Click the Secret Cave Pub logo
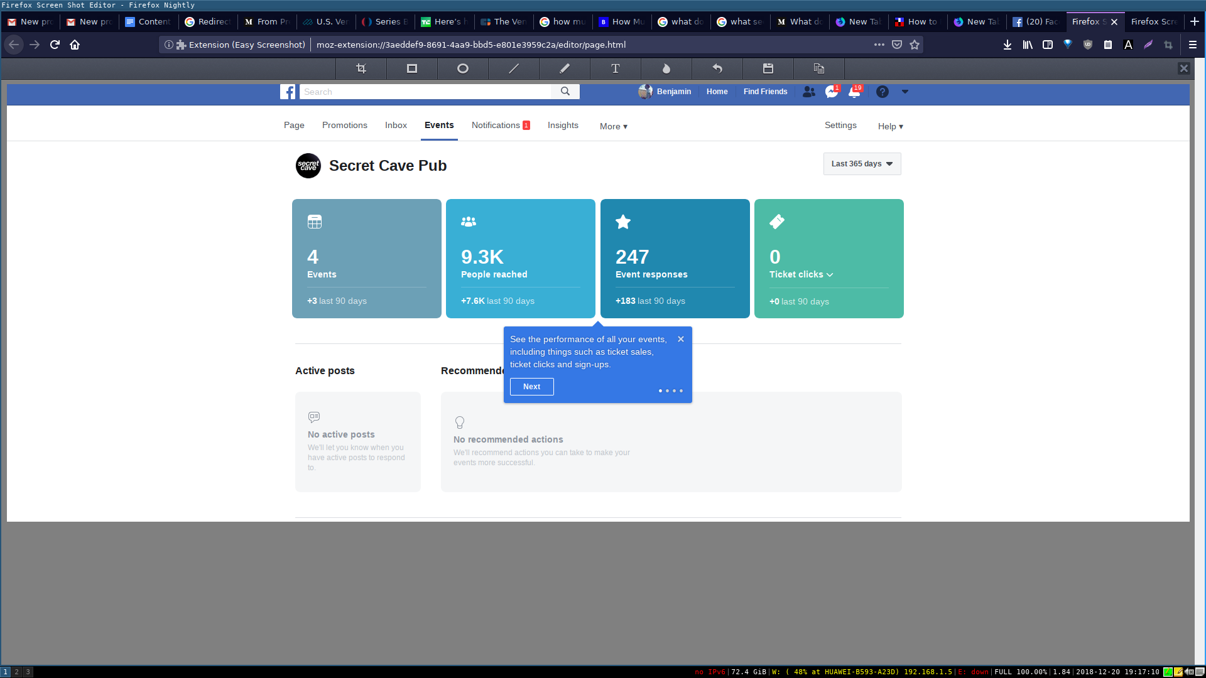Image resolution: width=1206 pixels, height=678 pixels. click(x=308, y=166)
